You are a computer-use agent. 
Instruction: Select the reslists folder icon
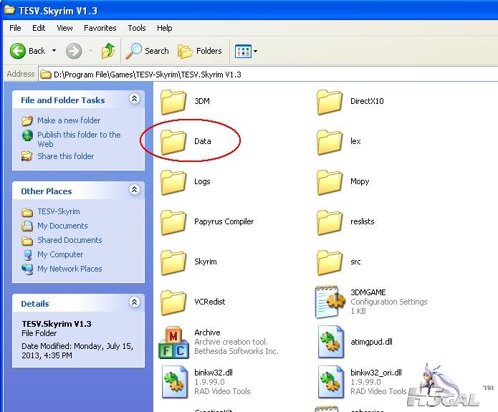point(330,222)
